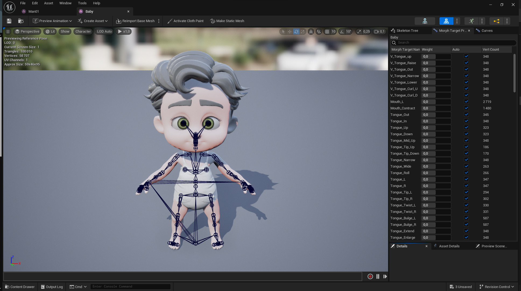Image resolution: width=521 pixels, height=291 pixels.
Task: Open the Preview Scene tab
Action: coord(494,246)
